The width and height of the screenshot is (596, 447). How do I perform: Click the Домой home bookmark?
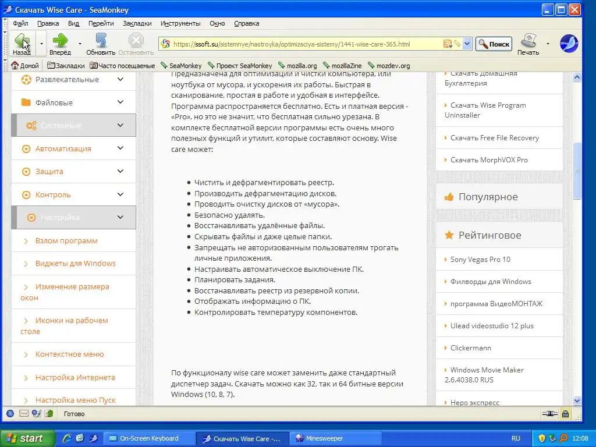[25, 66]
